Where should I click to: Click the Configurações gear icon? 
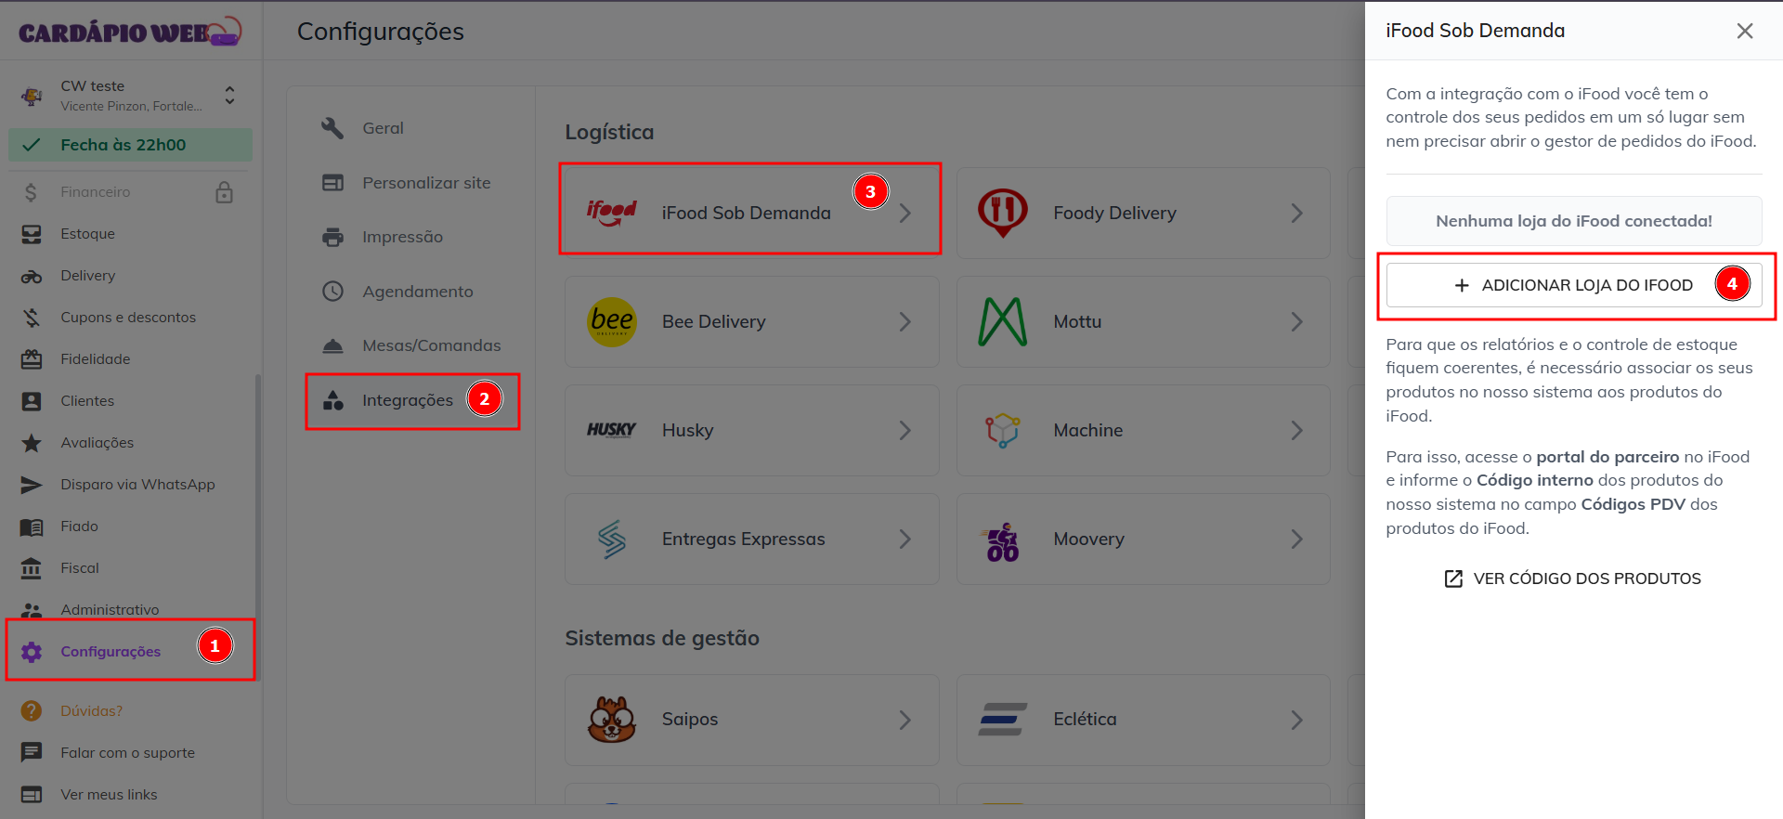click(x=32, y=652)
